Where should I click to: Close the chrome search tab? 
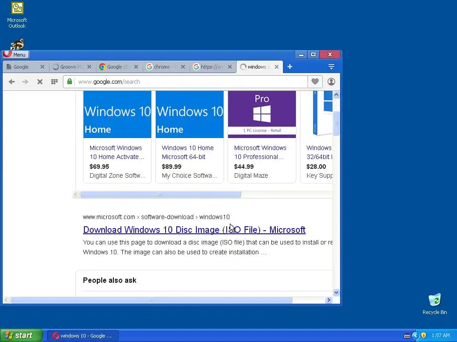(x=183, y=67)
